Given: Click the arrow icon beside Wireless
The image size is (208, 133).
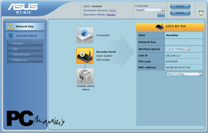Looking at the screenshot, I should 10,44.
